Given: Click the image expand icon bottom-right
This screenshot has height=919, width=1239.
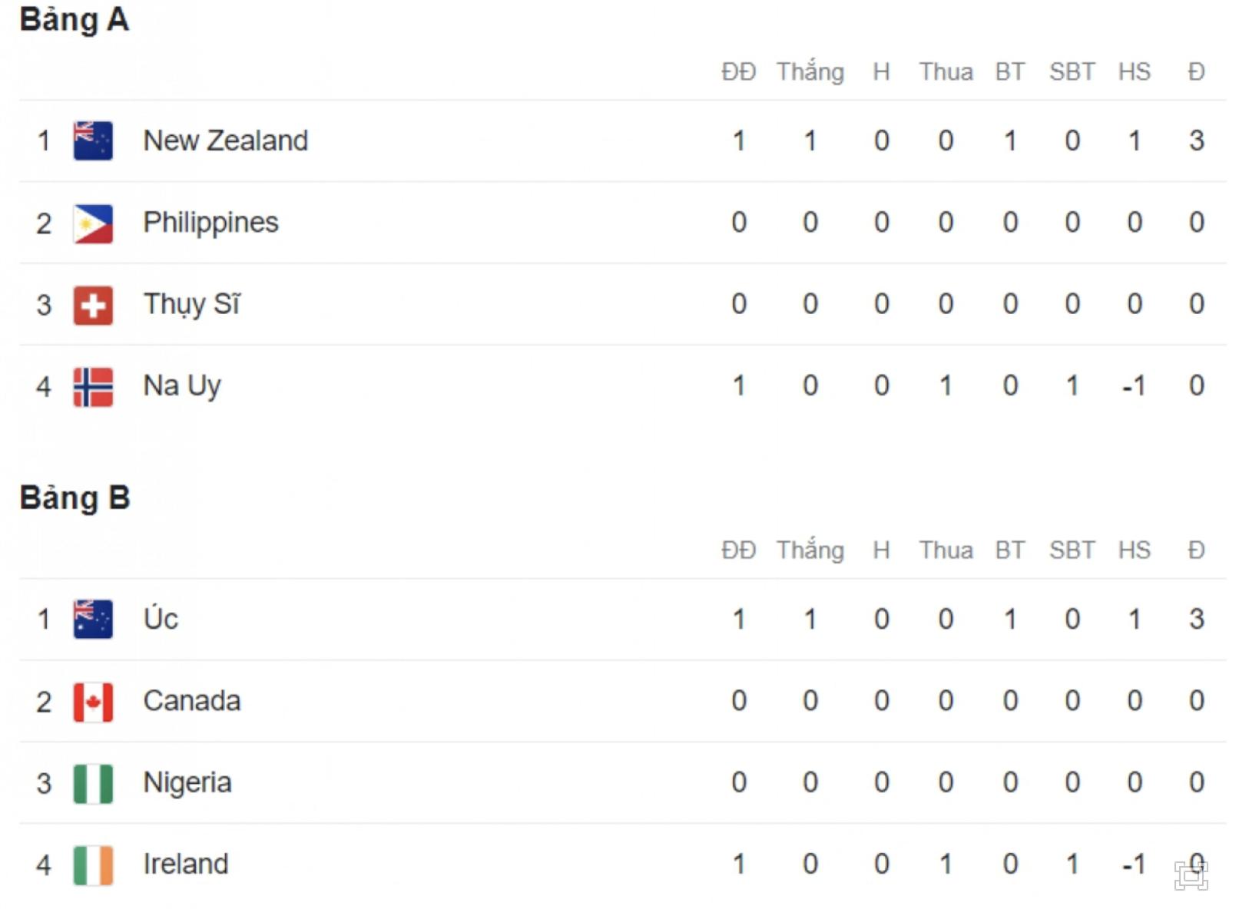Looking at the screenshot, I should coord(1191,875).
